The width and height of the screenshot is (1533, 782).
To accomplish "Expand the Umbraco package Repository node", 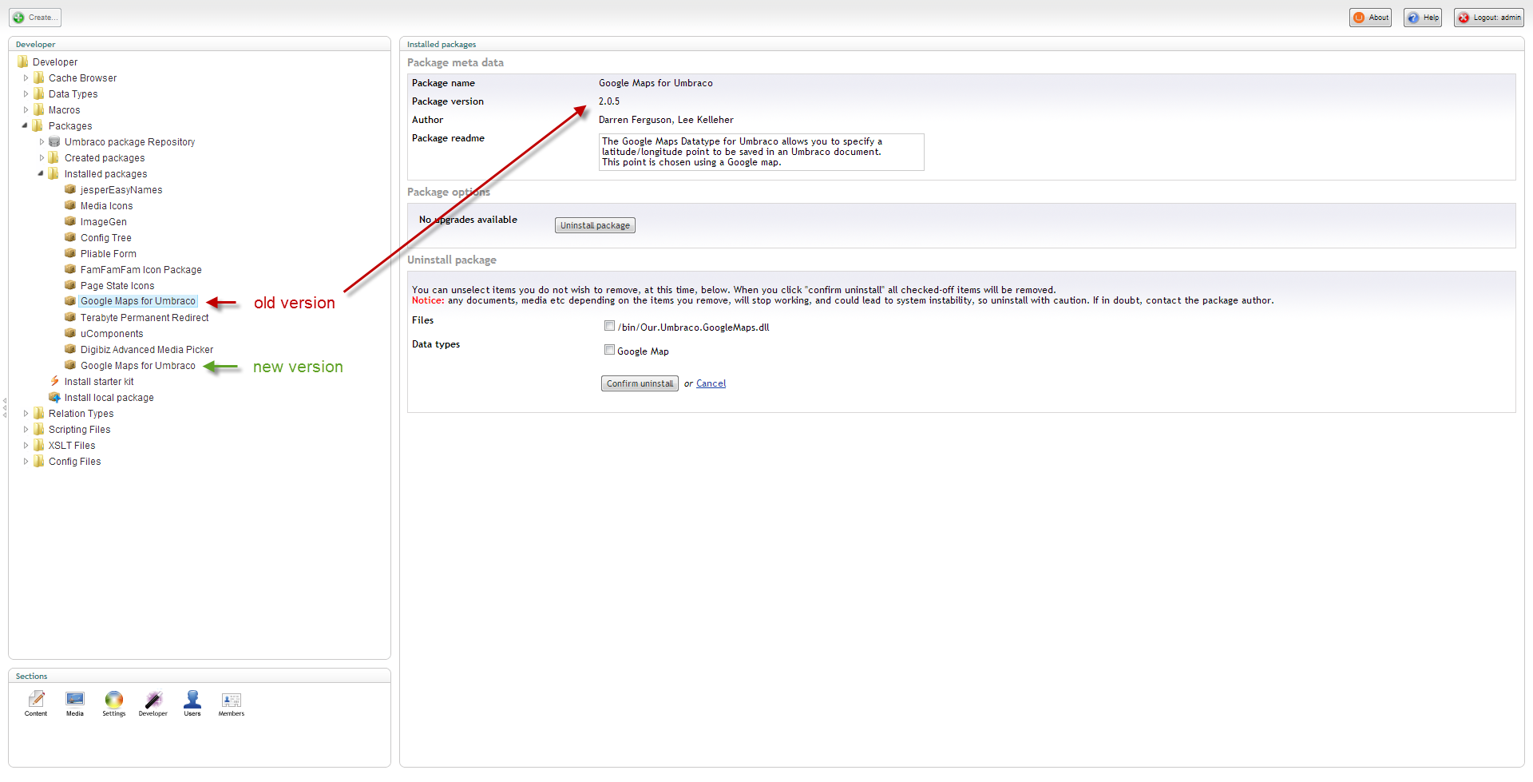I will 42,142.
